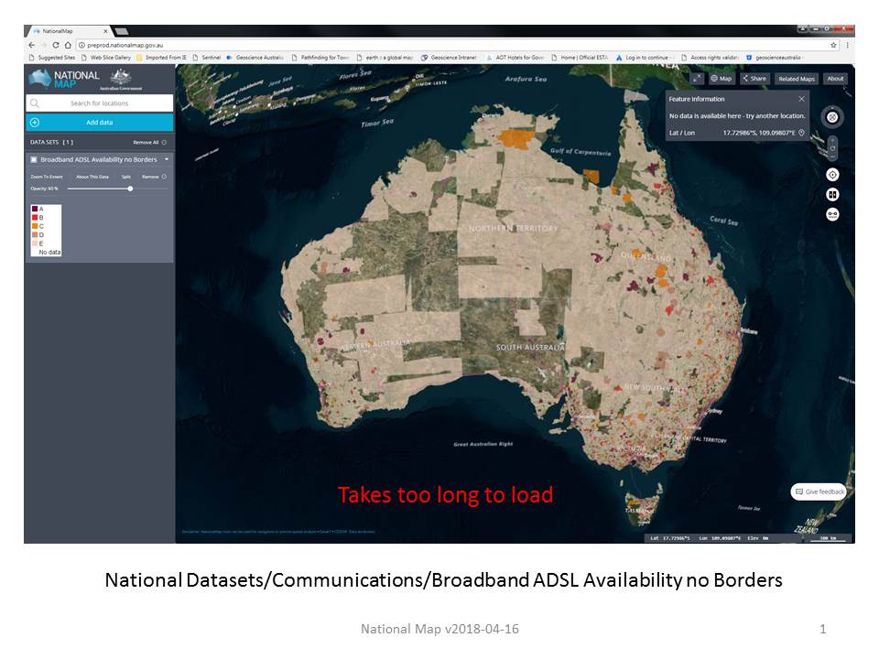Click the Search for locations field

(x=99, y=103)
